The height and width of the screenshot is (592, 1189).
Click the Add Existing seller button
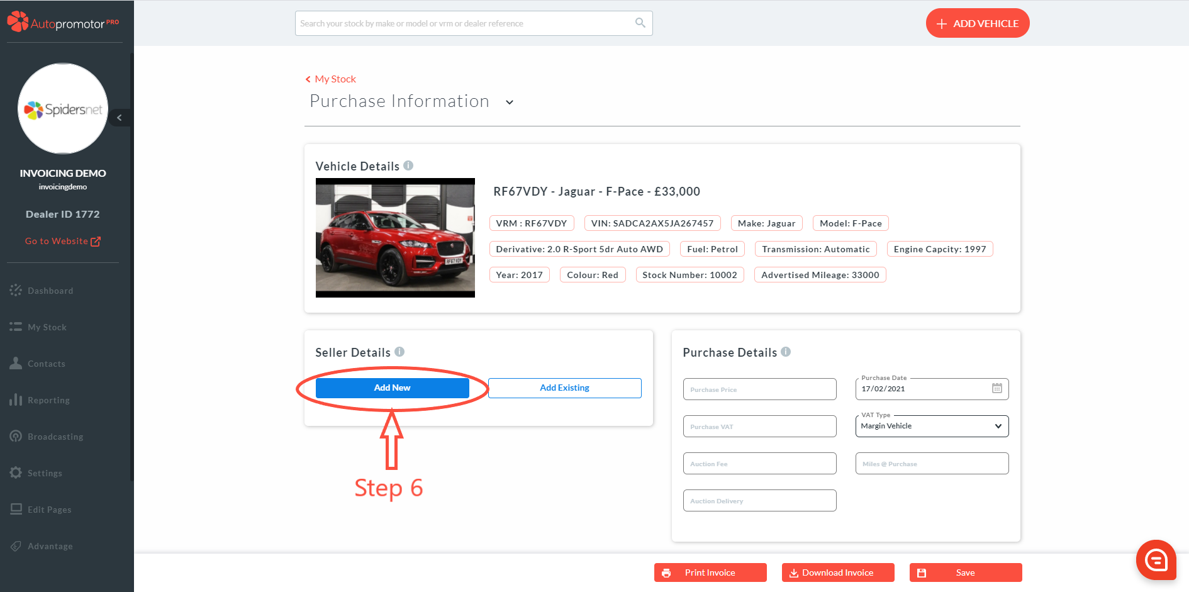(x=564, y=388)
